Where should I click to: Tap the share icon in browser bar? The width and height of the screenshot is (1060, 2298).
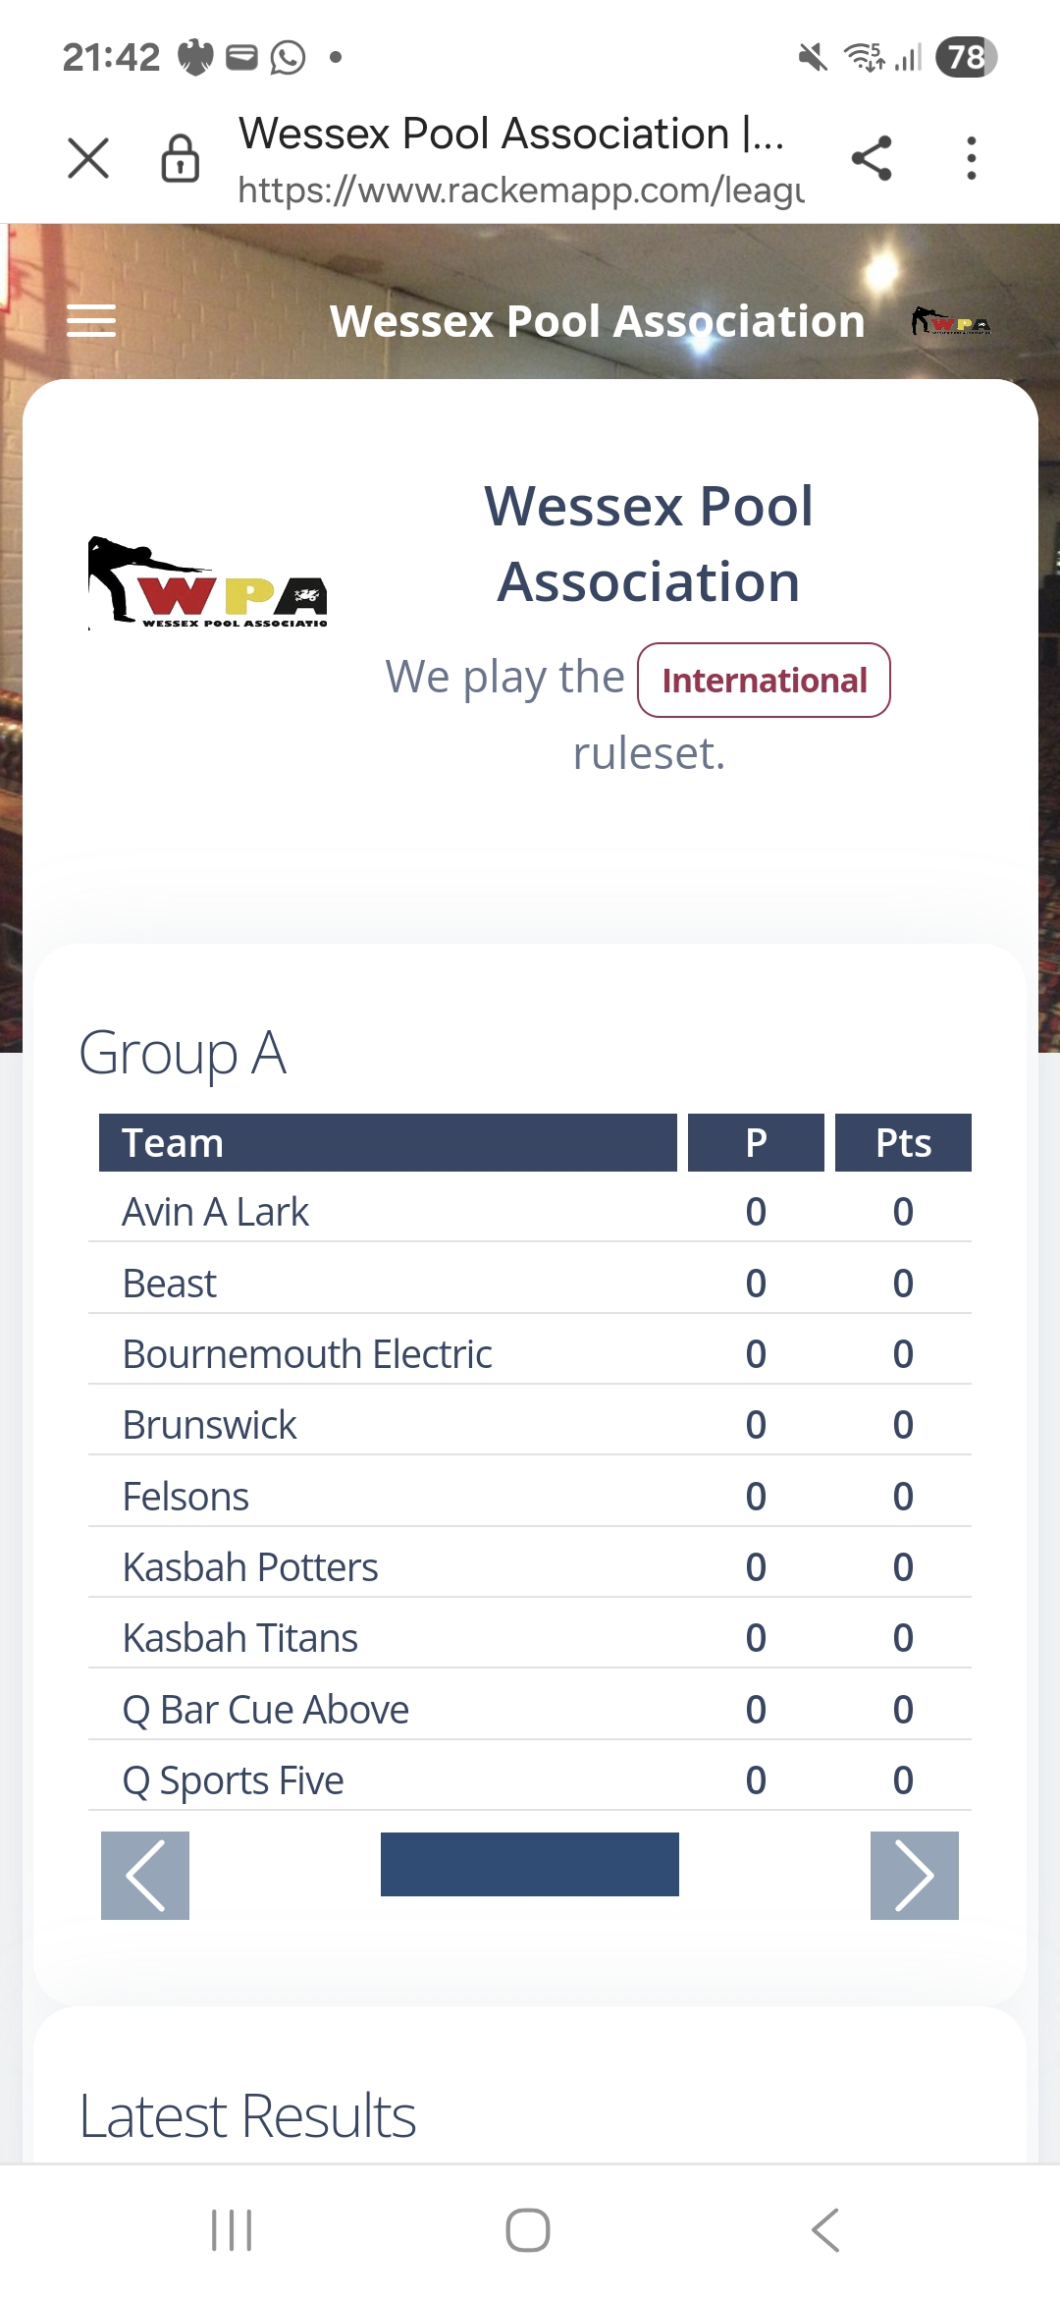click(872, 158)
